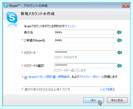The width and height of the screenshot is (133, 109).
Task: Focus the パスワード(確認) input field
Action: click(x=86, y=66)
